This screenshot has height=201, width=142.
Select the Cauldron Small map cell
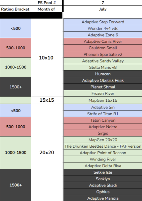[103, 48]
